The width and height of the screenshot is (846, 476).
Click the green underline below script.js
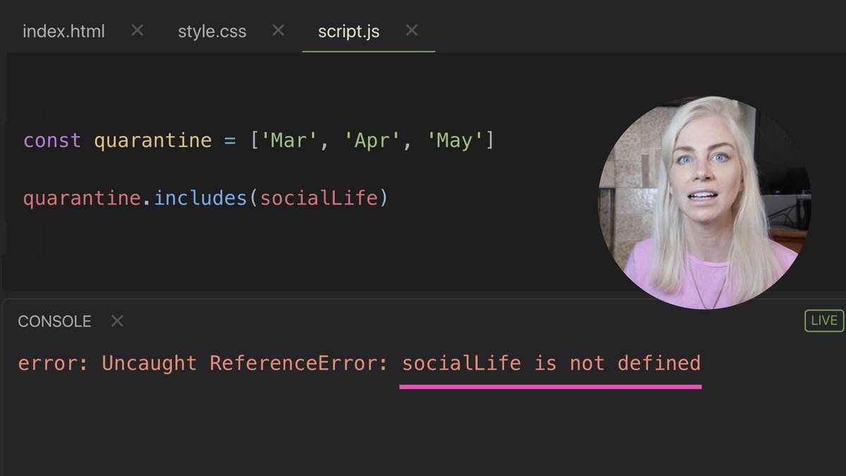(x=367, y=51)
